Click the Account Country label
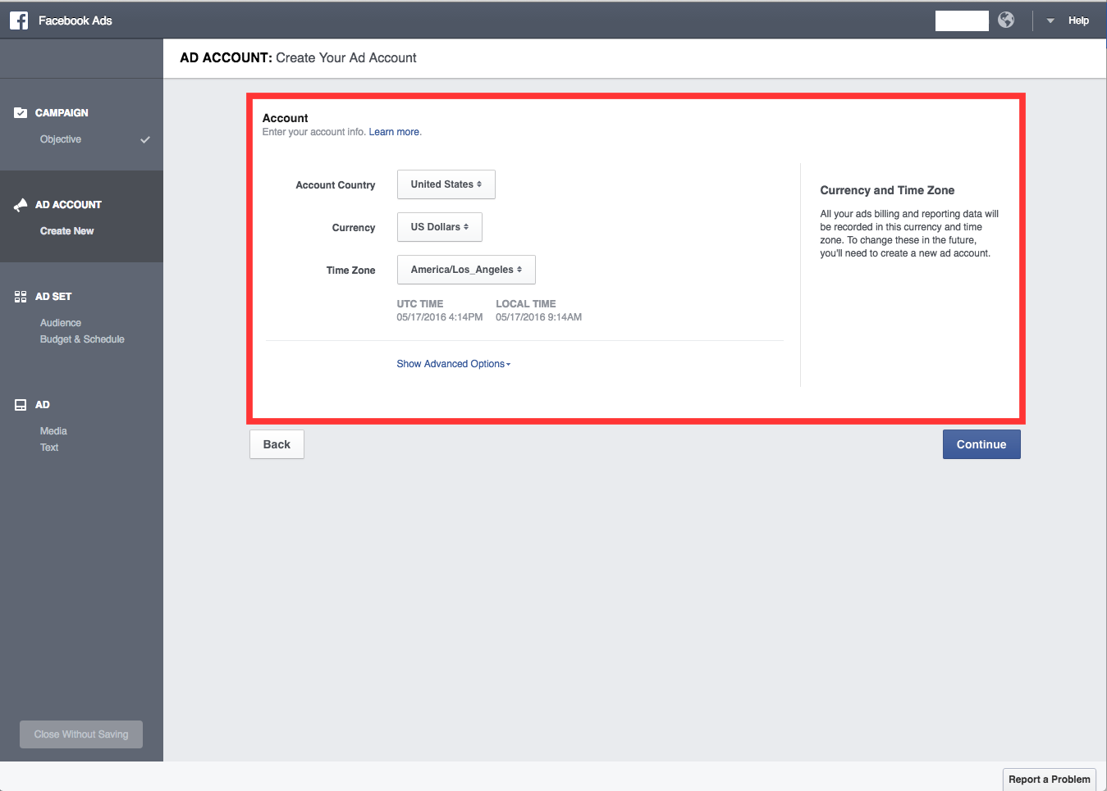The width and height of the screenshot is (1107, 791). pyautogui.click(x=335, y=185)
